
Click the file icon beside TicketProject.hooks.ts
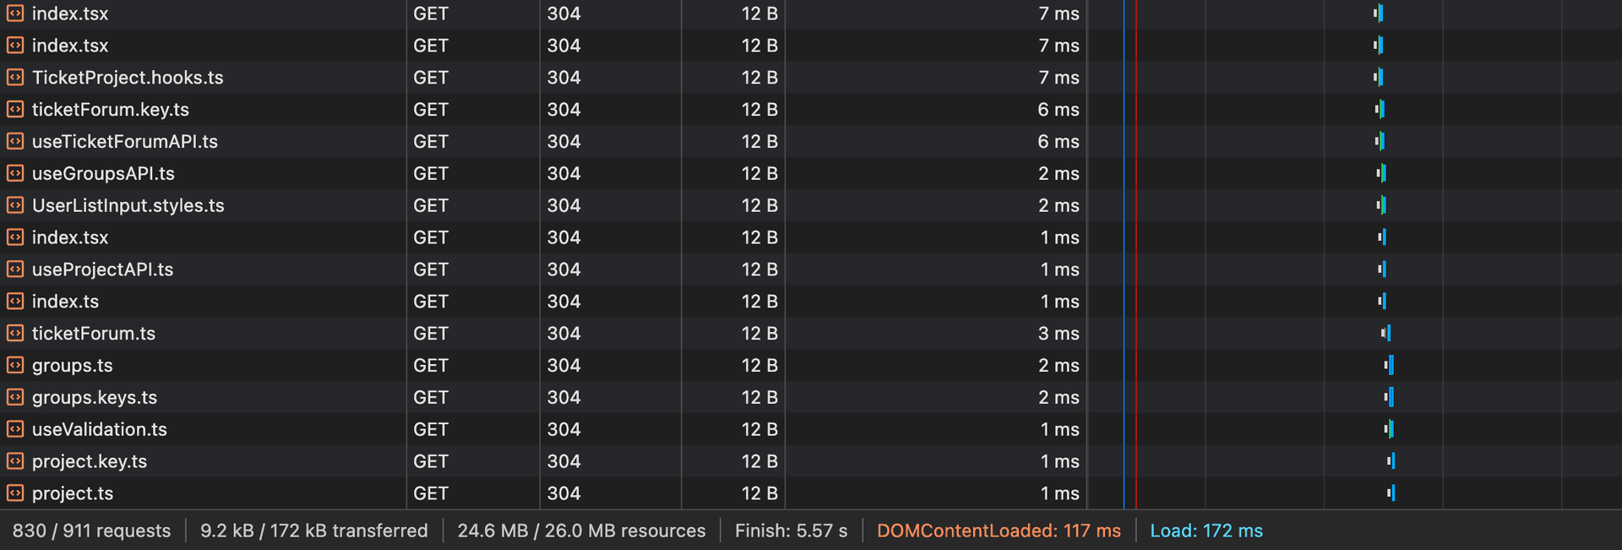pyautogui.click(x=15, y=78)
